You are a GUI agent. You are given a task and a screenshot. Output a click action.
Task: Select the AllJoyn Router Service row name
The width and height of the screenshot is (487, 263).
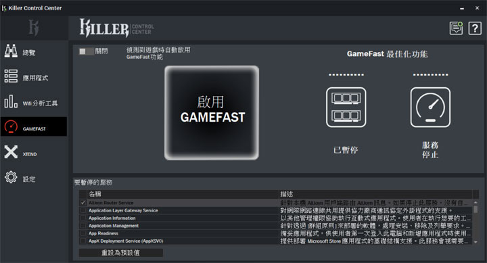coord(111,203)
